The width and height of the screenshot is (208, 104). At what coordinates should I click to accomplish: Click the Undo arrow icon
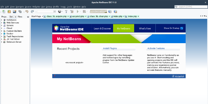click(27, 11)
